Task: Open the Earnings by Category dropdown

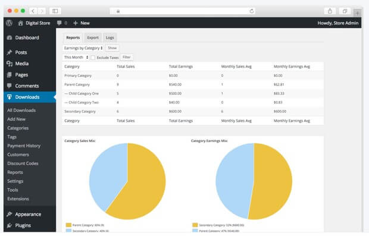Action: click(x=83, y=48)
